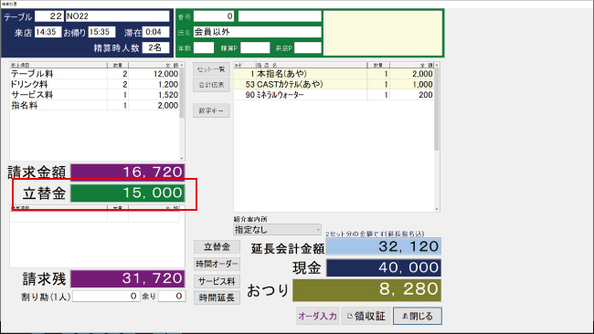Click the 閉じる close button
The height and width of the screenshot is (334, 594).
click(417, 316)
